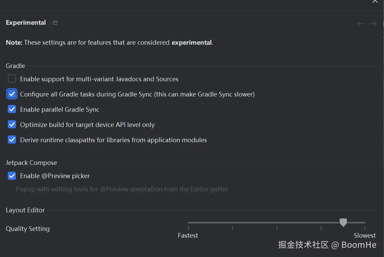Go forward using the right arrow

pos(373,24)
